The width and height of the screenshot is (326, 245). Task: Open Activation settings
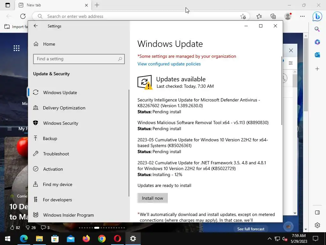pos(53,169)
